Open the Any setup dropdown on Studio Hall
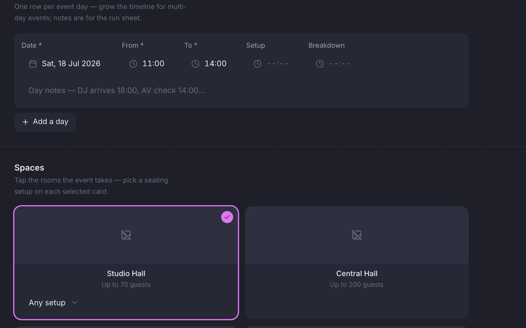This screenshot has width=526, height=328. 53,303
